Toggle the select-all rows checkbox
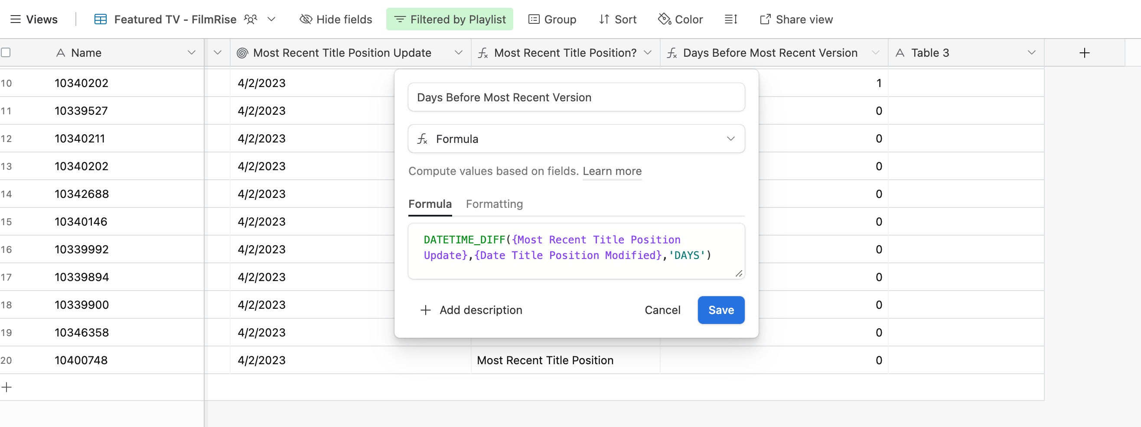Viewport: 1141px width, 427px height. (x=6, y=52)
